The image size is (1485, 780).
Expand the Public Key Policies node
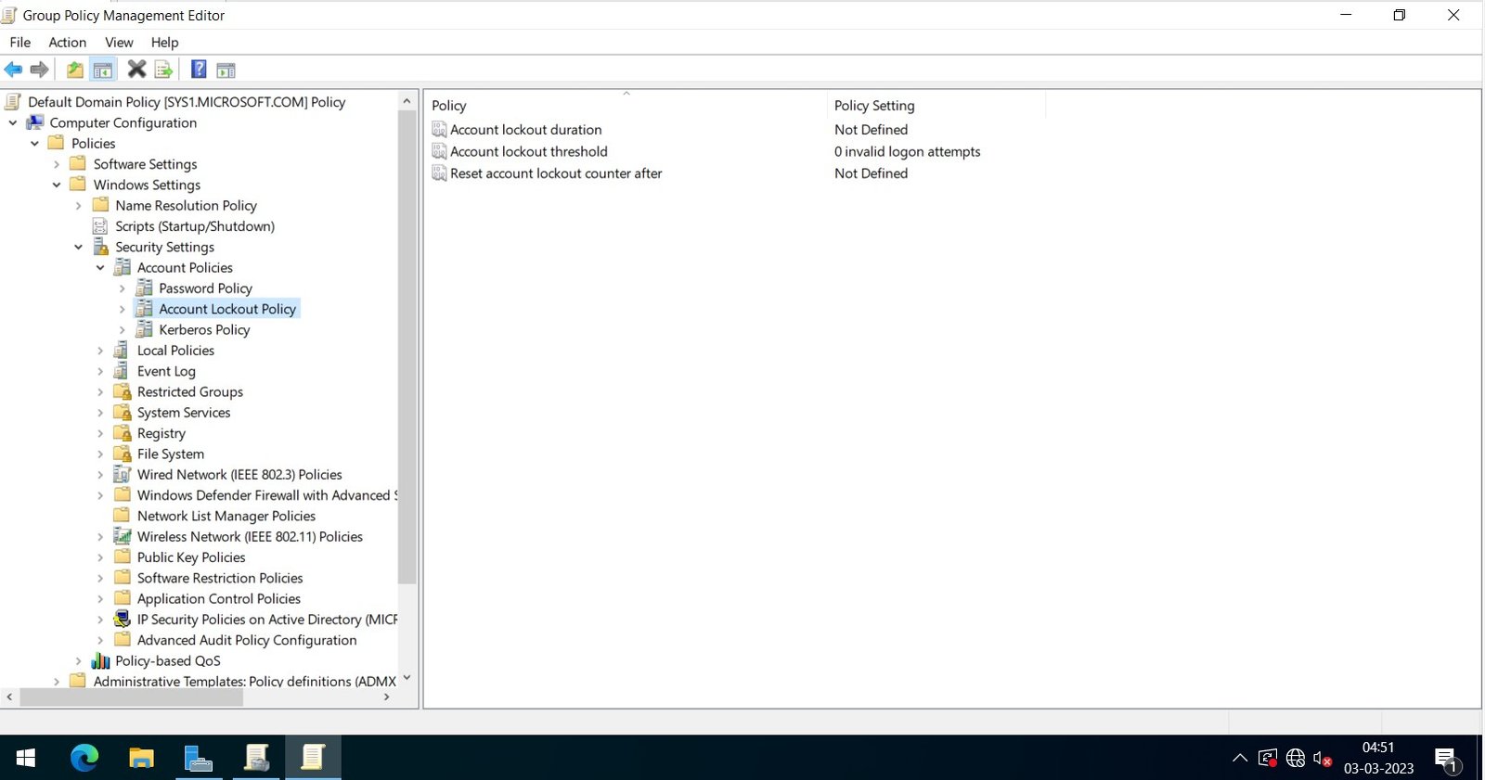(100, 557)
